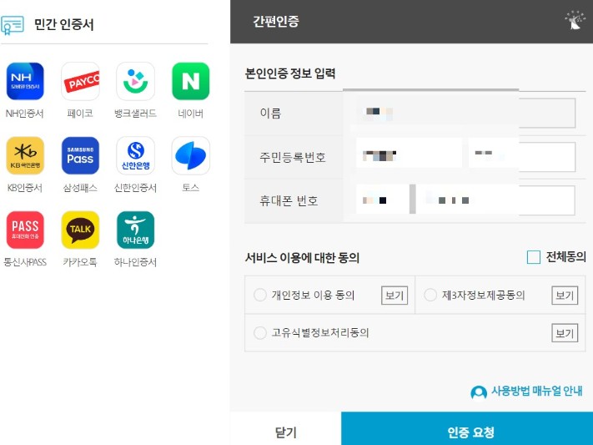Select the 제3자정보제공동의 radio button
The width and height of the screenshot is (593, 445).
pos(430,295)
